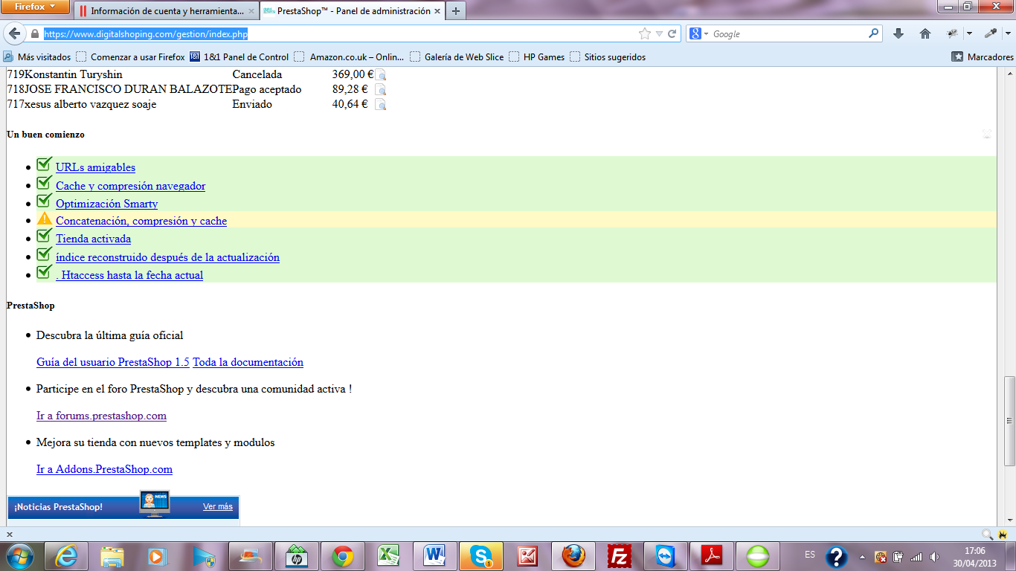Screen dimensions: 1016x571
Task: Bookmark this page with the star icon
Action: pyautogui.click(x=644, y=33)
